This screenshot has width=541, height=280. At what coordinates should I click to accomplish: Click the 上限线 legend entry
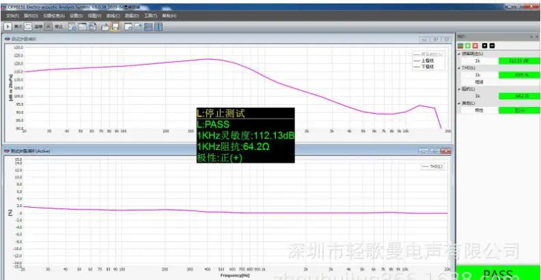pyautogui.click(x=424, y=61)
